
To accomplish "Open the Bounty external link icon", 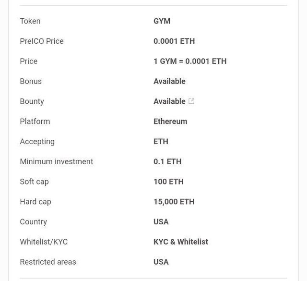I will 191,101.
